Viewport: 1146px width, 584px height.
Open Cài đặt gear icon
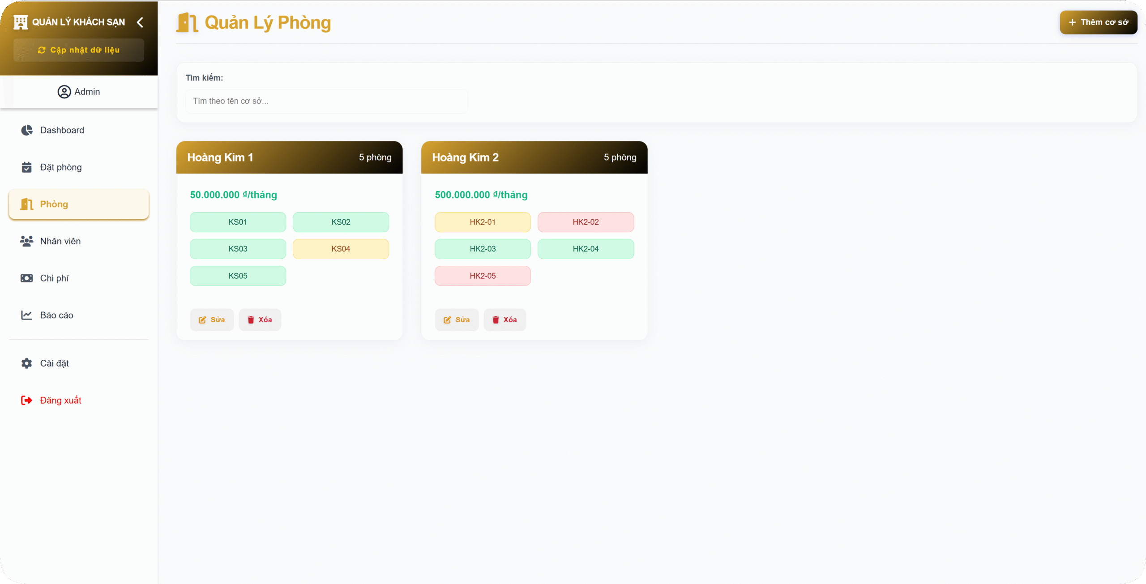(27, 363)
